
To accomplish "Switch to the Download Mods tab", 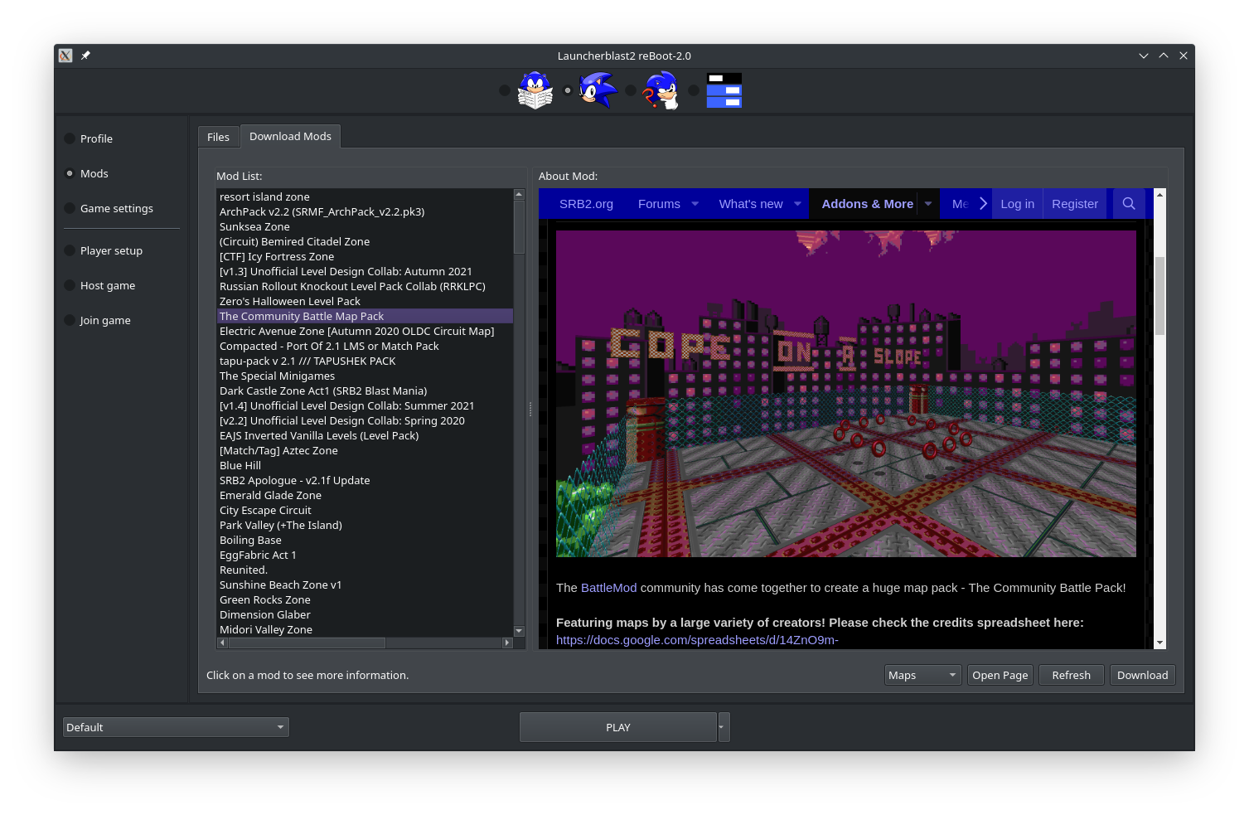I will [x=290, y=136].
